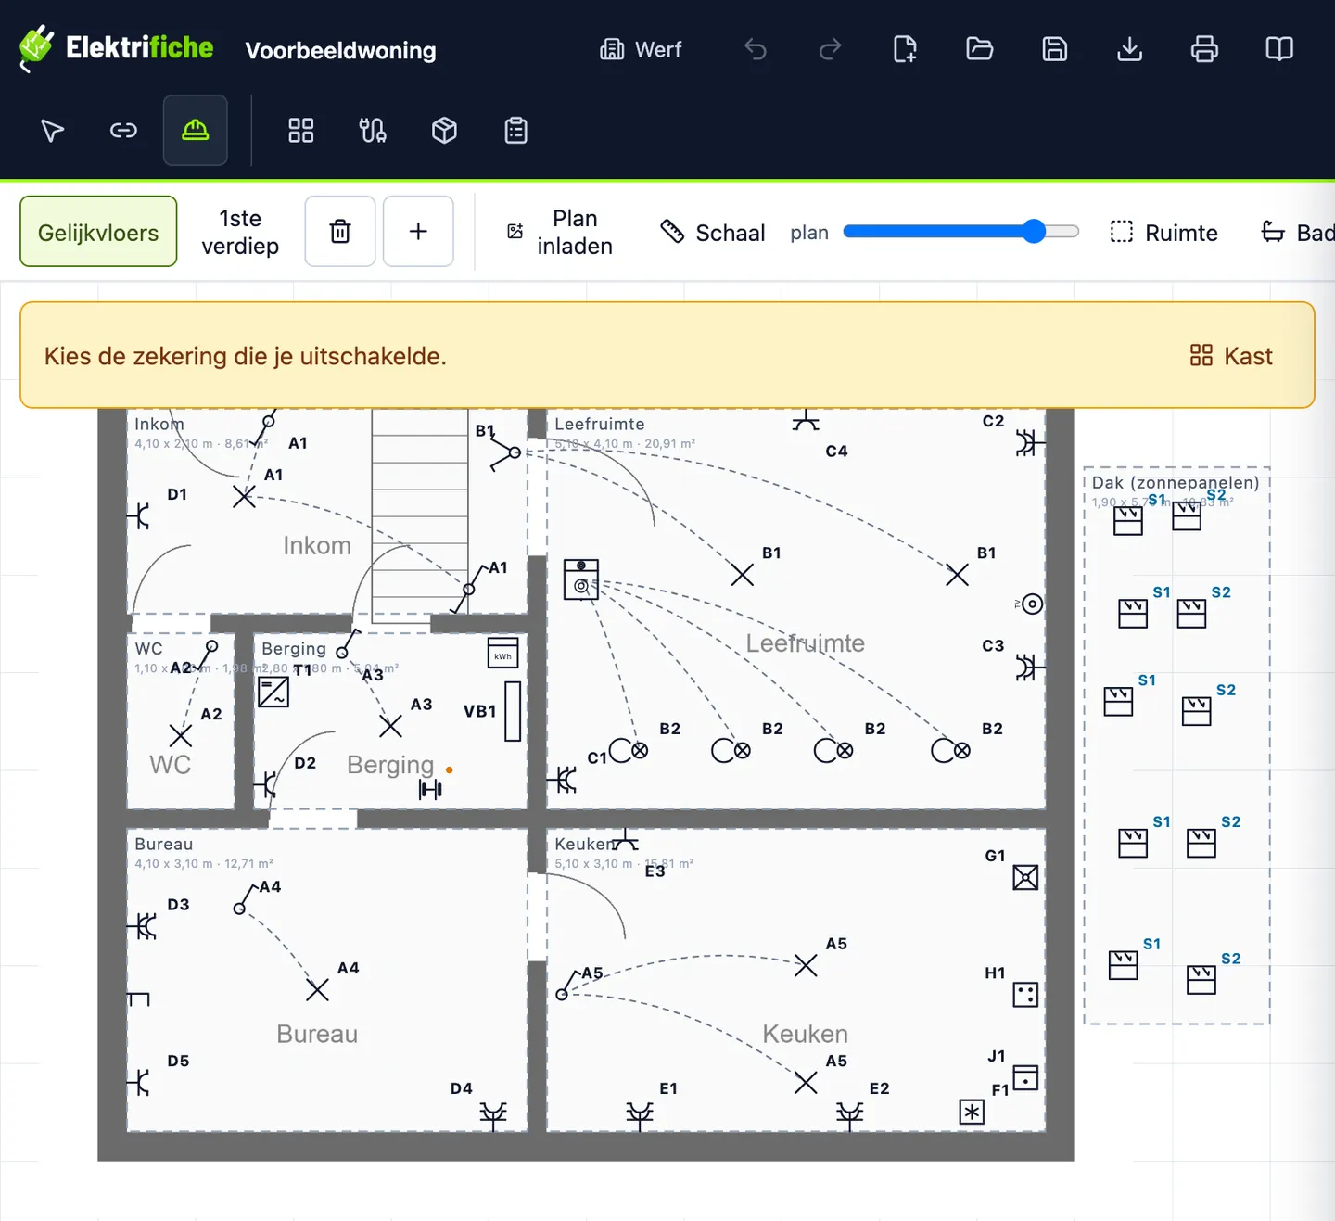Image resolution: width=1335 pixels, height=1221 pixels.
Task: Create a new file
Action: click(905, 49)
